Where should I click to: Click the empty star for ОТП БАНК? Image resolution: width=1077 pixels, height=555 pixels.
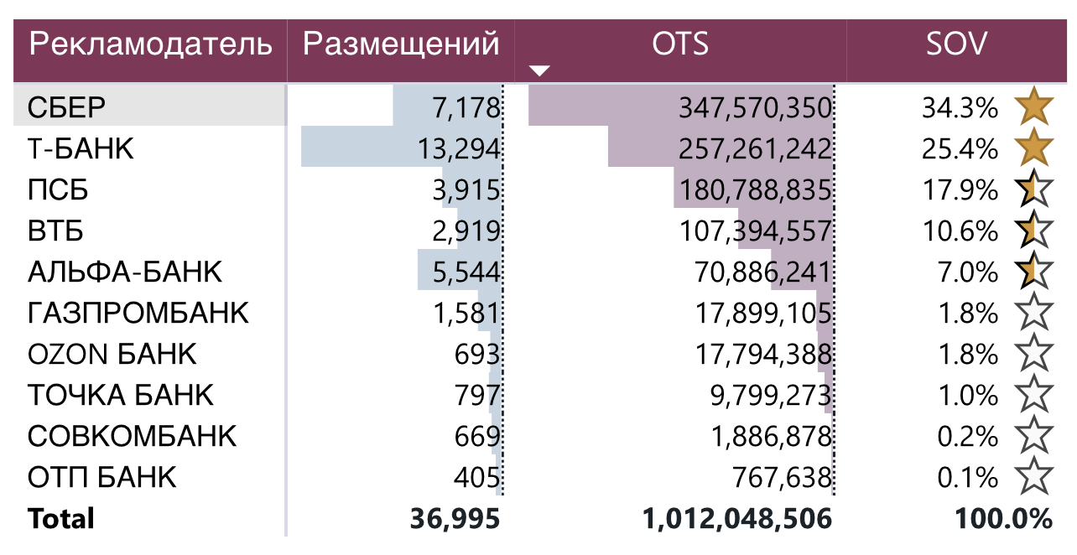point(1033,477)
